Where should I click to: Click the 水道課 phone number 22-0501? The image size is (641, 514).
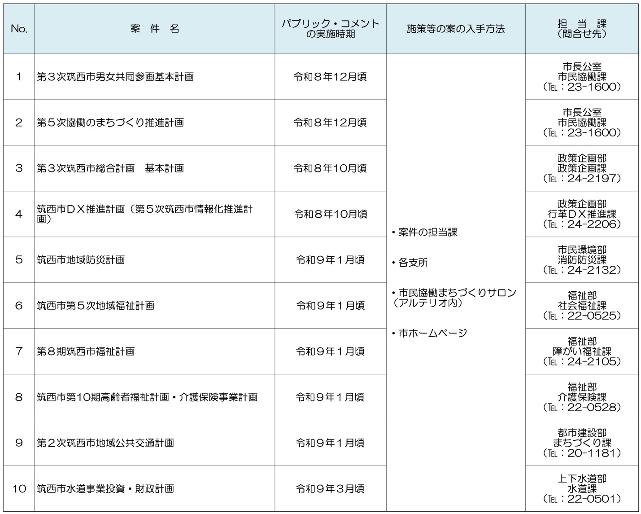[x=582, y=499]
